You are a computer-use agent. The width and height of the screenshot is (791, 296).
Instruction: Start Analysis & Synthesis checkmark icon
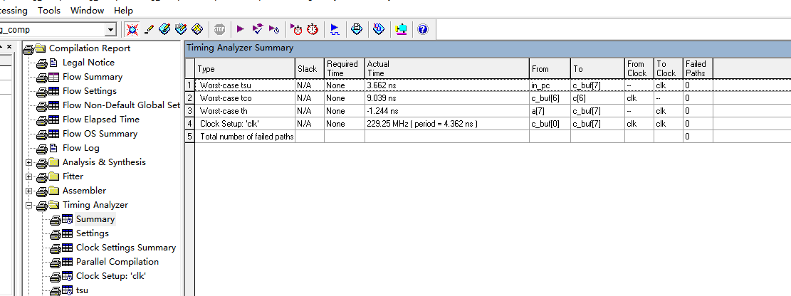pyautogui.click(x=257, y=29)
